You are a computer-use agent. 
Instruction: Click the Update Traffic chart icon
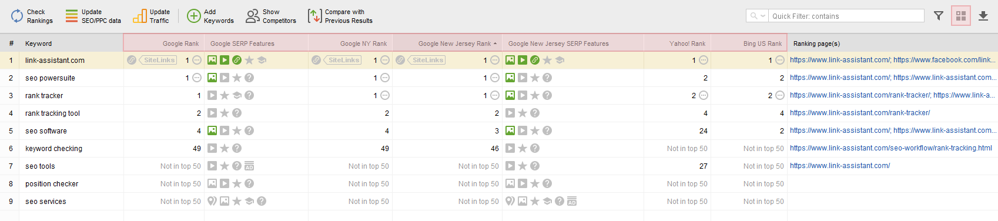tap(140, 16)
